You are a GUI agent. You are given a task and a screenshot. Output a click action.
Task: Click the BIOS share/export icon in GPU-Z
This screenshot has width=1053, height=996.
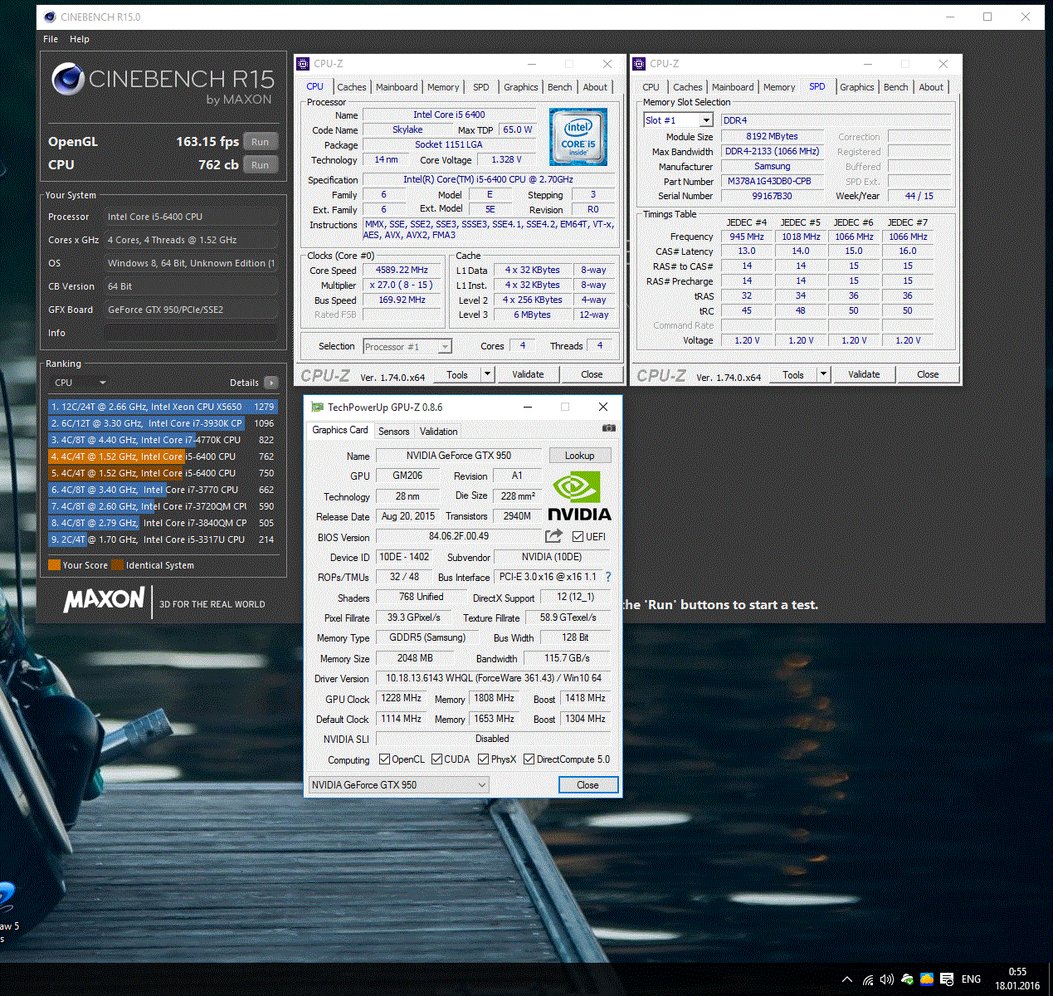click(x=553, y=536)
